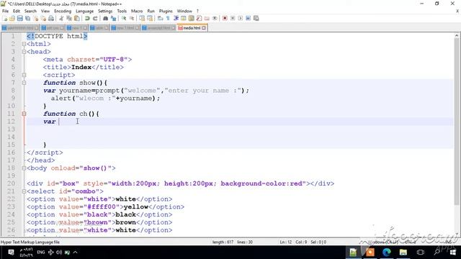Toggle synchronized horizontal scrolling icon
Viewport: 461px width, 259px height.
point(150,18)
